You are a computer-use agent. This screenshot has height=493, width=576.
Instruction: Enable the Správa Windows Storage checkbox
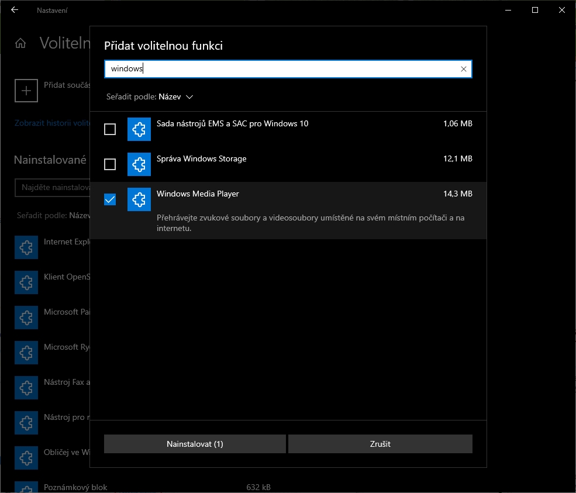pos(110,164)
